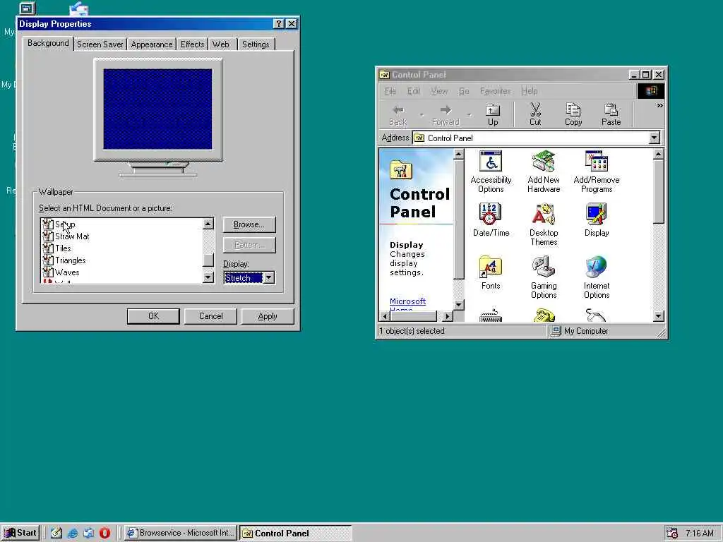Switch to the Web tab
Screen dimensions: 723x542
220,44
